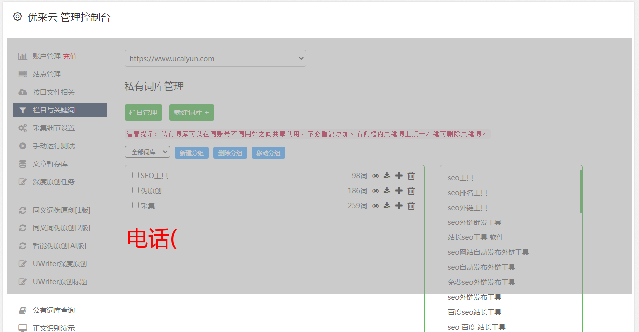Select keyword seo外链群发工具
Viewport: 639px width, 332px height.
474,222
